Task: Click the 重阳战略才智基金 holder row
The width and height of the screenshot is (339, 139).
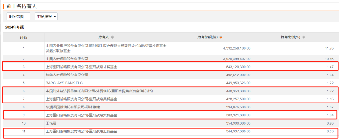Action: [82, 67]
